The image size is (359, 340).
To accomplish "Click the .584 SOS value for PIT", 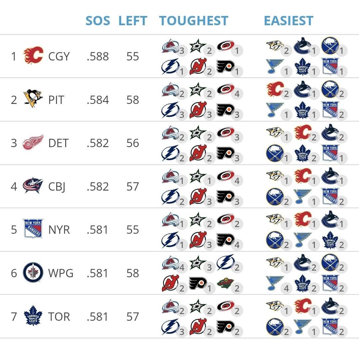I will (97, 100).
